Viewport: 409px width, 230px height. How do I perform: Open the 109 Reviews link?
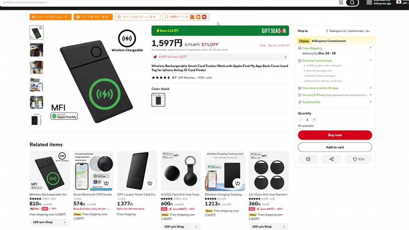point(186,77)
